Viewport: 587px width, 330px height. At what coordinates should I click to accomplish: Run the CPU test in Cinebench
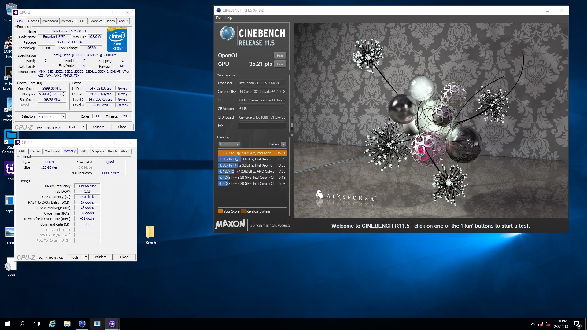280,64
